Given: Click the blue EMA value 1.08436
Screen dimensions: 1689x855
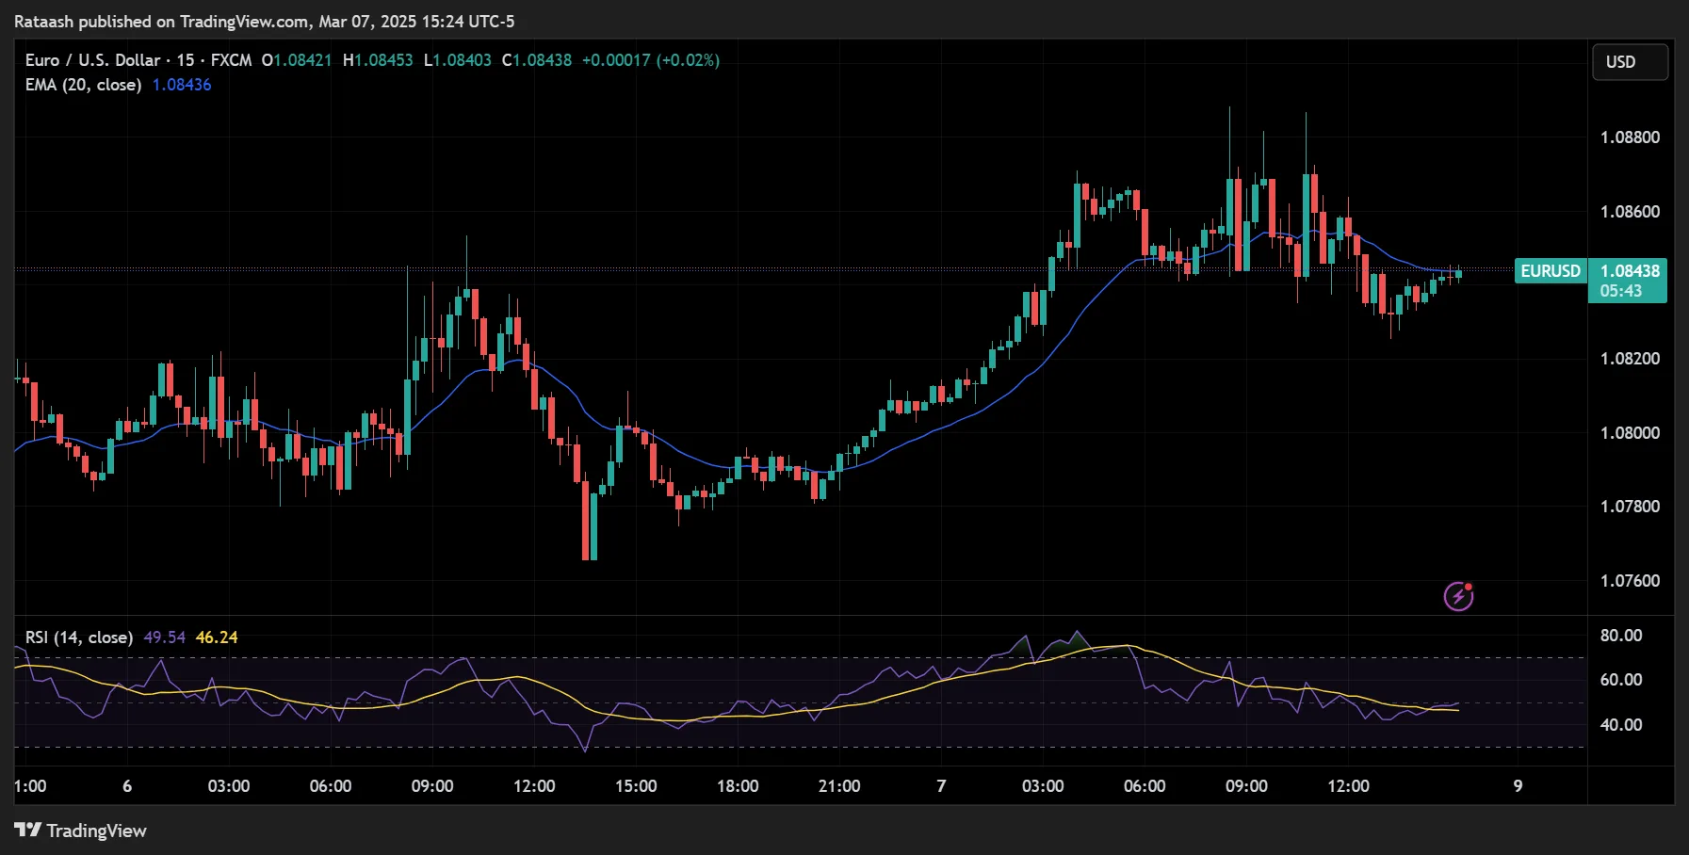Looking at the screenshot, I should (x=181, y=85).
